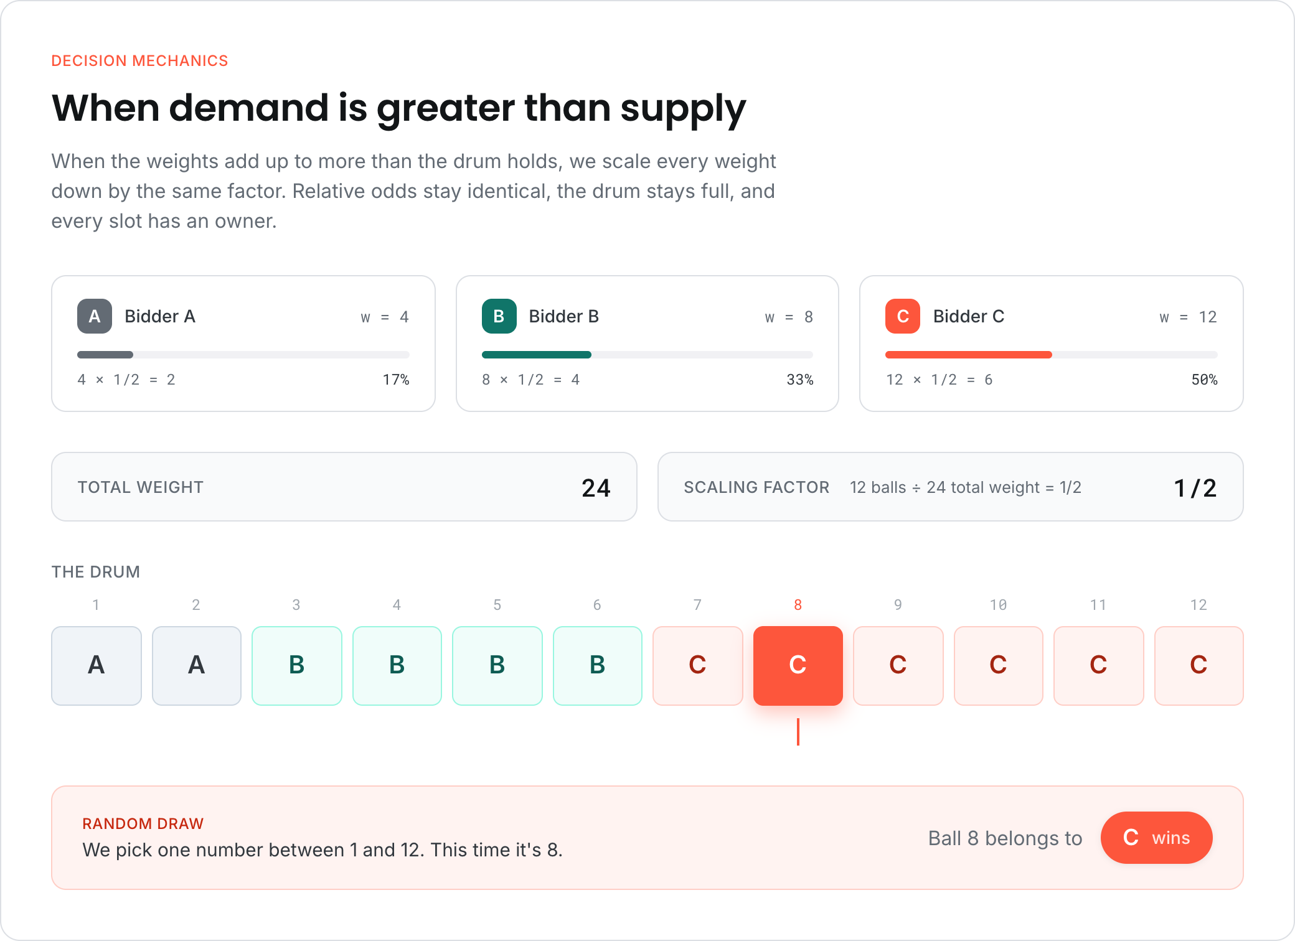
Task: Select drum ball 6 owned by B
Action: coord(597,665)
